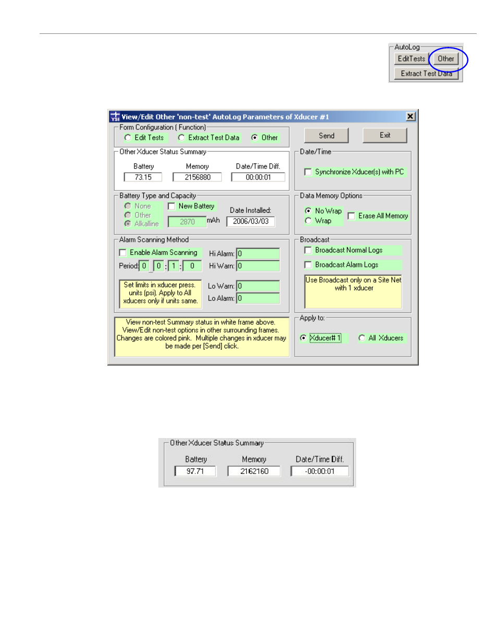Enable Synchronize Xducer(s) with PC
497x644 pixels.
(x=308, y=172)
